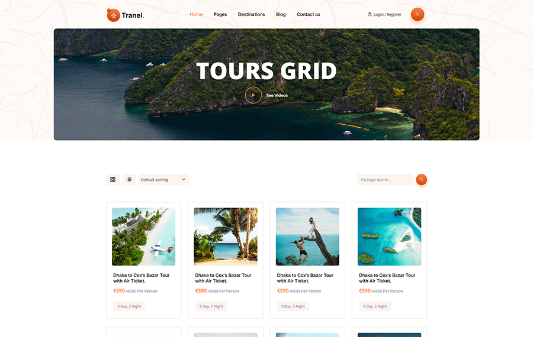The width and height of the screenshot is (533, 337).
Task: Submit package search with orange search button
Action: [421, 179]
